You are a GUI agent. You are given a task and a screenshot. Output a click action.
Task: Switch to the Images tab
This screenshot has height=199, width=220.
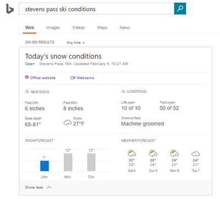(53, 27)
